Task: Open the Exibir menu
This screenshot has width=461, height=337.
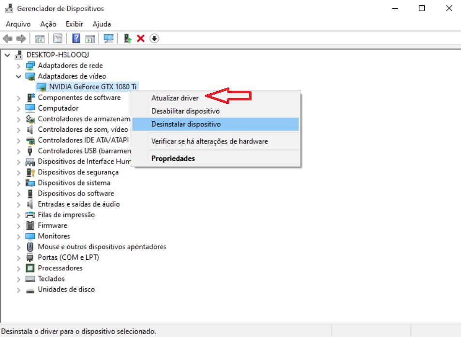Action: tap(74, 24)
